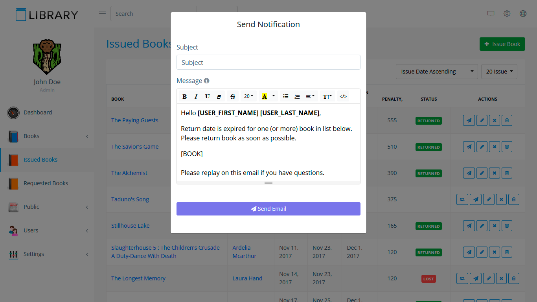Apply strikethrough to message text

pos(233,97)
